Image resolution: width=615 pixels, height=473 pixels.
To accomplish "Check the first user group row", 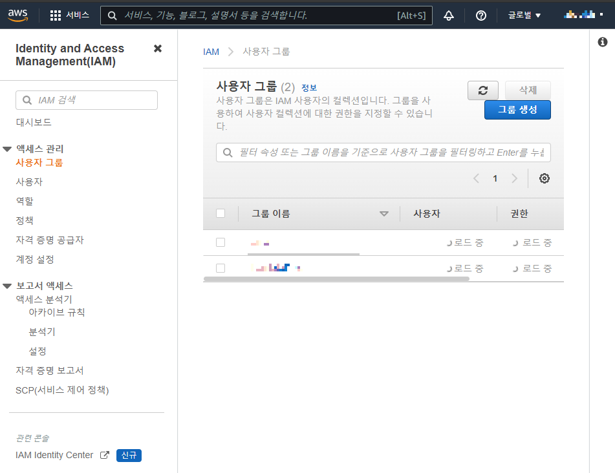I will click(221, 242).
